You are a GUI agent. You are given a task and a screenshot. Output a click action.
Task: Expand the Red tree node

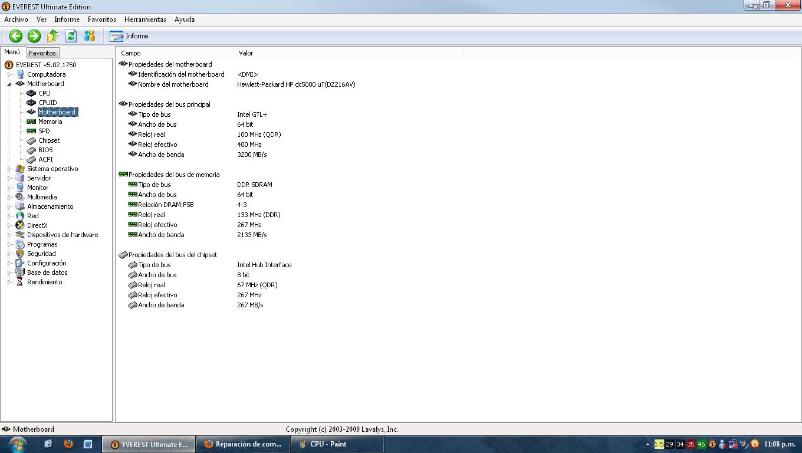[9, 216]
